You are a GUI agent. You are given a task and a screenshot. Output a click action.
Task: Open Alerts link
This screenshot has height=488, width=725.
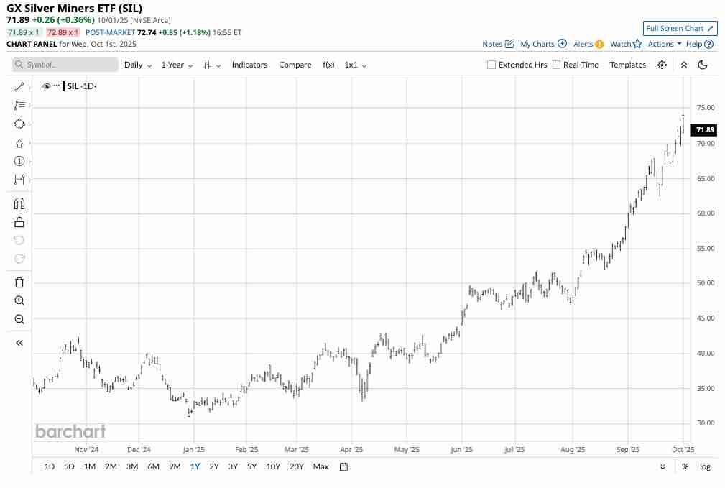pos(588,44)
